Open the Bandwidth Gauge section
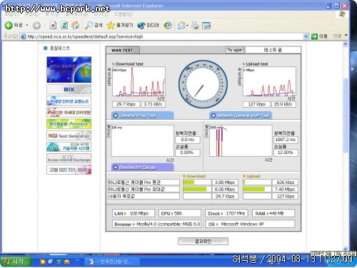Image resolution: width=357 pixels, height=268 pixels. pyautogui.click(x=142, y=167)
